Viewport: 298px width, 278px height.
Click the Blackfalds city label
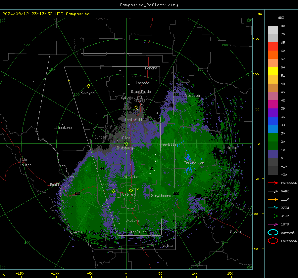coord(141,92)
